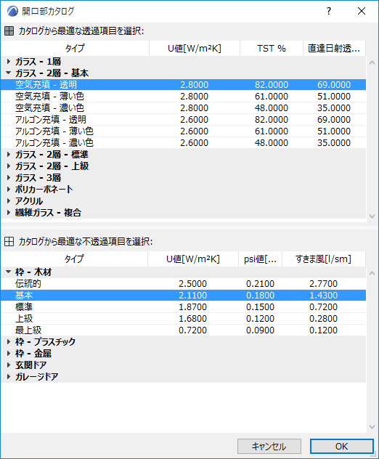Click the 0.7200 U-value of 最上級
Screen dimensions: 379x459
pyautogui.click(x=193, y=330)
